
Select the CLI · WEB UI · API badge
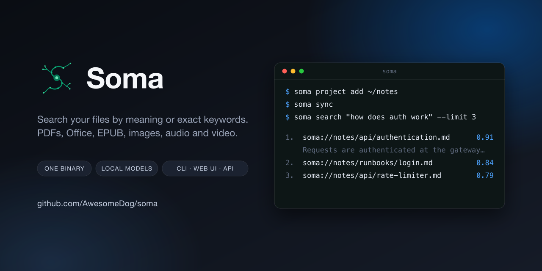click(205, 169)
